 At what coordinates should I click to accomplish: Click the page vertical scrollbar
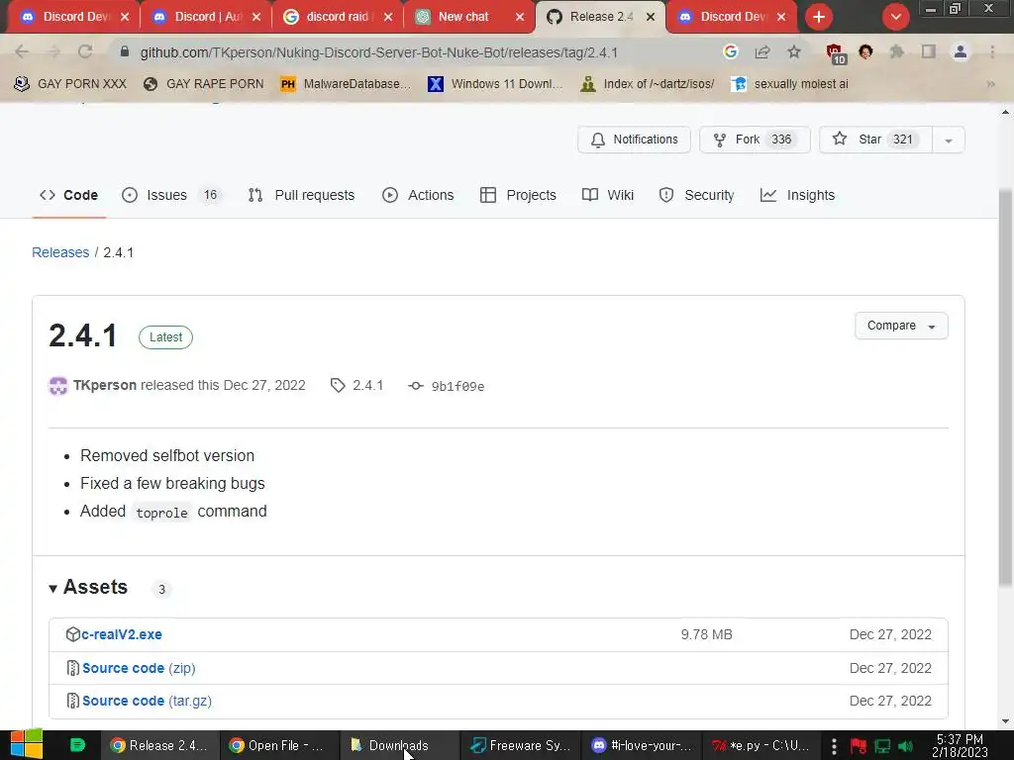tap(1005, 388)
